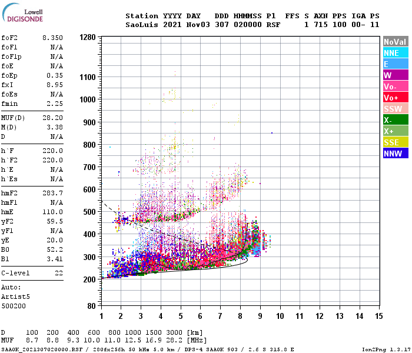Image resolution: width=412 pixels, height=353 pixels.
Task: Click the Ion2Png 1.3.17 version text
Action: pos(386,349)
